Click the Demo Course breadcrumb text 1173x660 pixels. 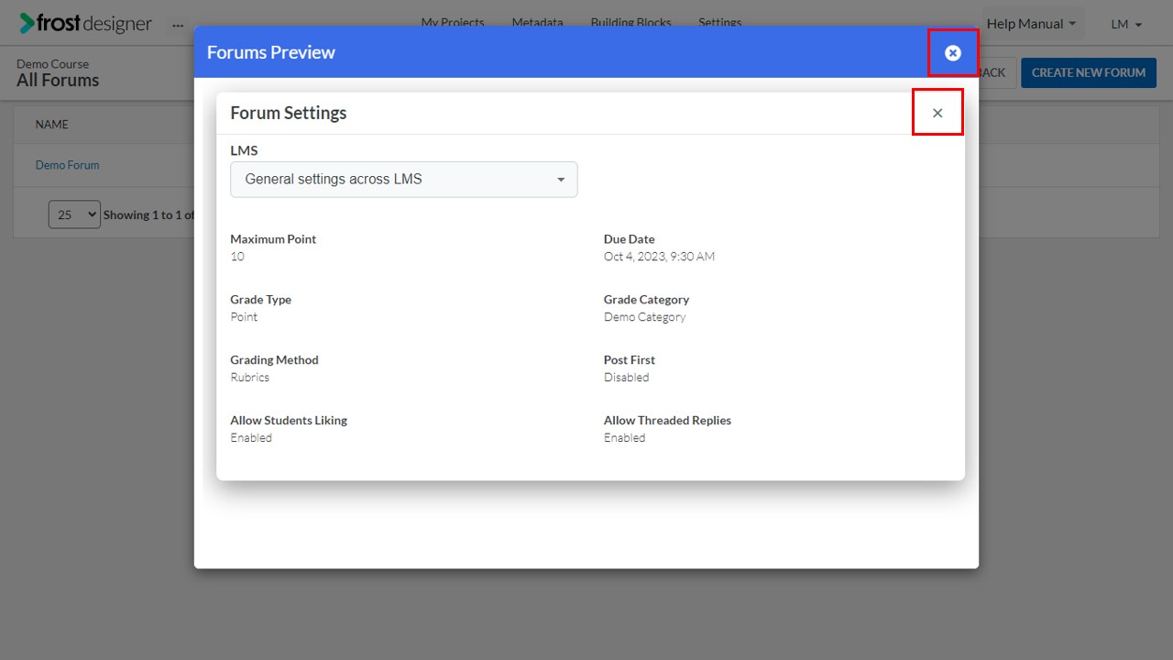pos(53,64)
